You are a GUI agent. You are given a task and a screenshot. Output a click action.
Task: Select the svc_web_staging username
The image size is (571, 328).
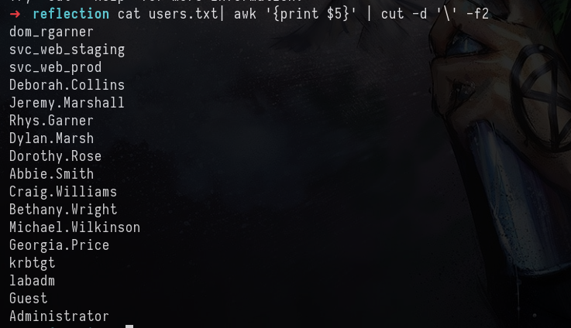[x=67, y=50]
